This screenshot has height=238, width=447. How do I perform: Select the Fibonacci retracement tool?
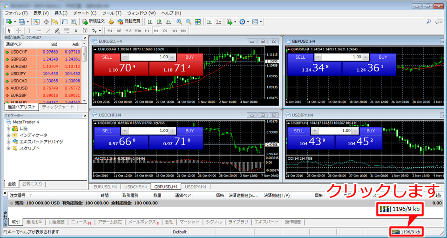tap(67, 30)
